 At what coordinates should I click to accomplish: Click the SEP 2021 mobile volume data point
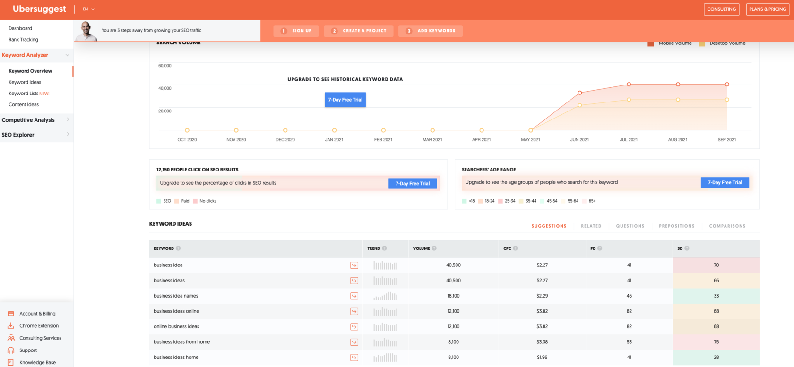point(727,85)
